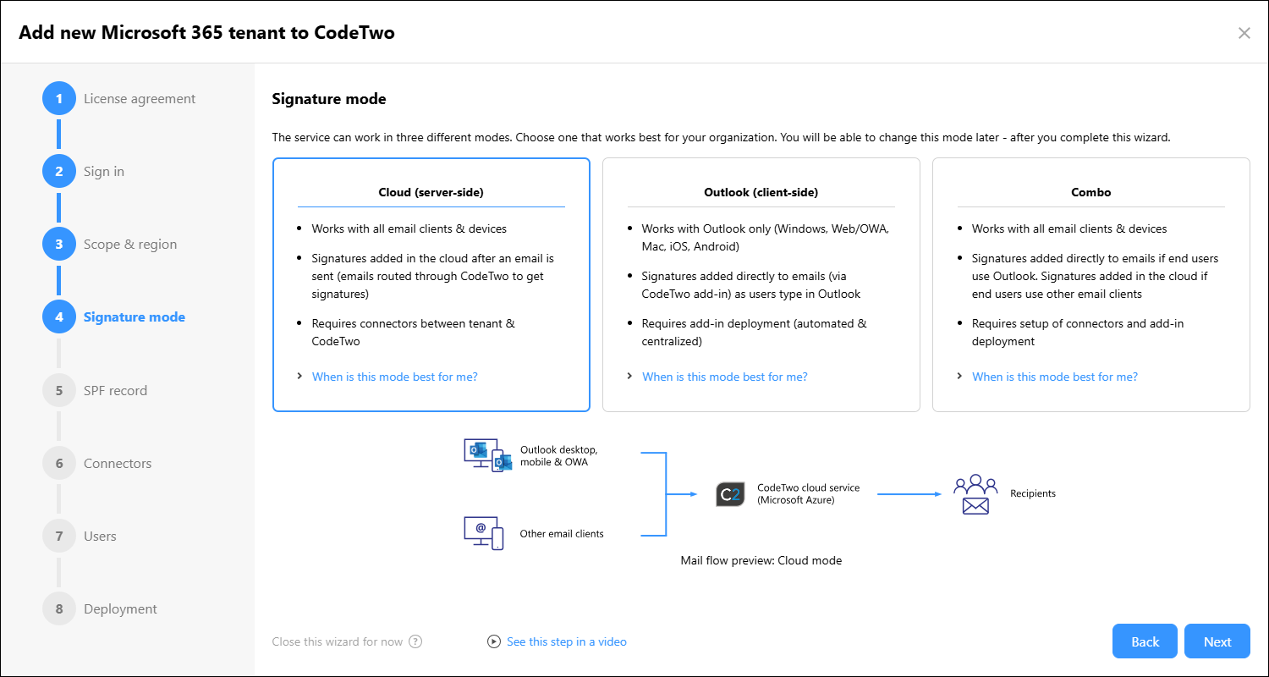
Task: Choose the Combo mode card
Action: click(1091, 285)
